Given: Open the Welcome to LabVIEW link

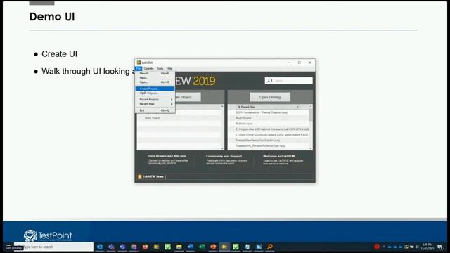Looking at the screenshot, I should [279, 156].
